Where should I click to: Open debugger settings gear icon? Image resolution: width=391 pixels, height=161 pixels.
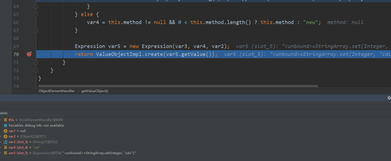[x=389, y=98]
